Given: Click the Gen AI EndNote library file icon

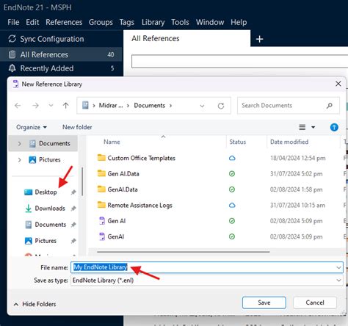Looking at the screenshot, I should [102, 221].
